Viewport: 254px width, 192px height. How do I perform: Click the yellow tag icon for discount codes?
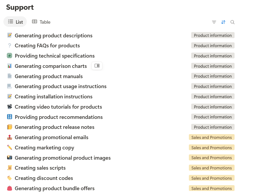pos(9,178)
